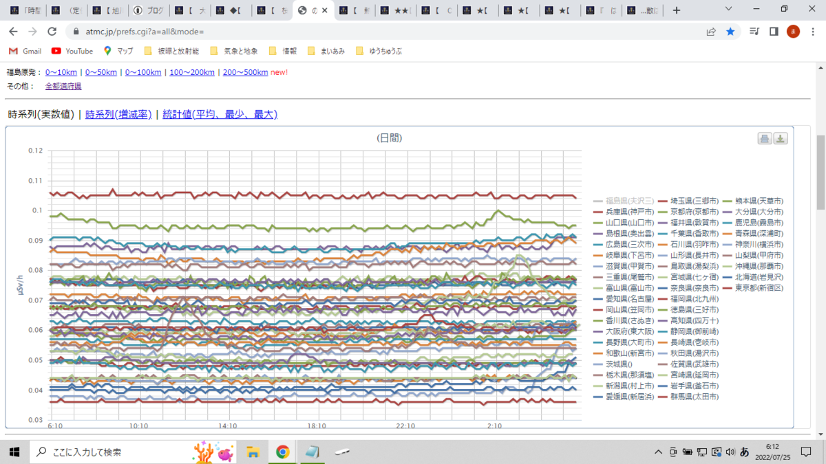
Task: Open the 気象と地象 bookmark folder
Action: 234,51
